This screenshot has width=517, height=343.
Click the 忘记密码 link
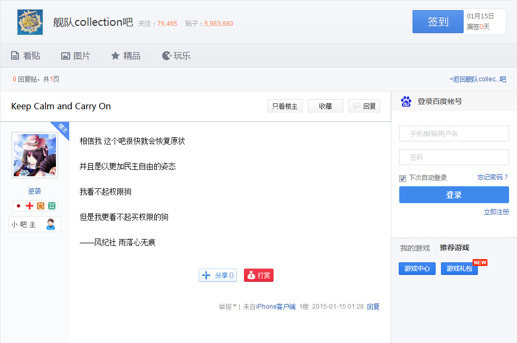[492, 177]
